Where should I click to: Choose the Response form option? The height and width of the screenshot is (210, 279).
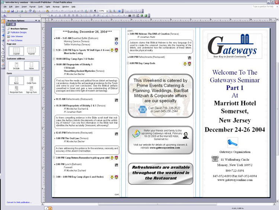pos(16,90)
